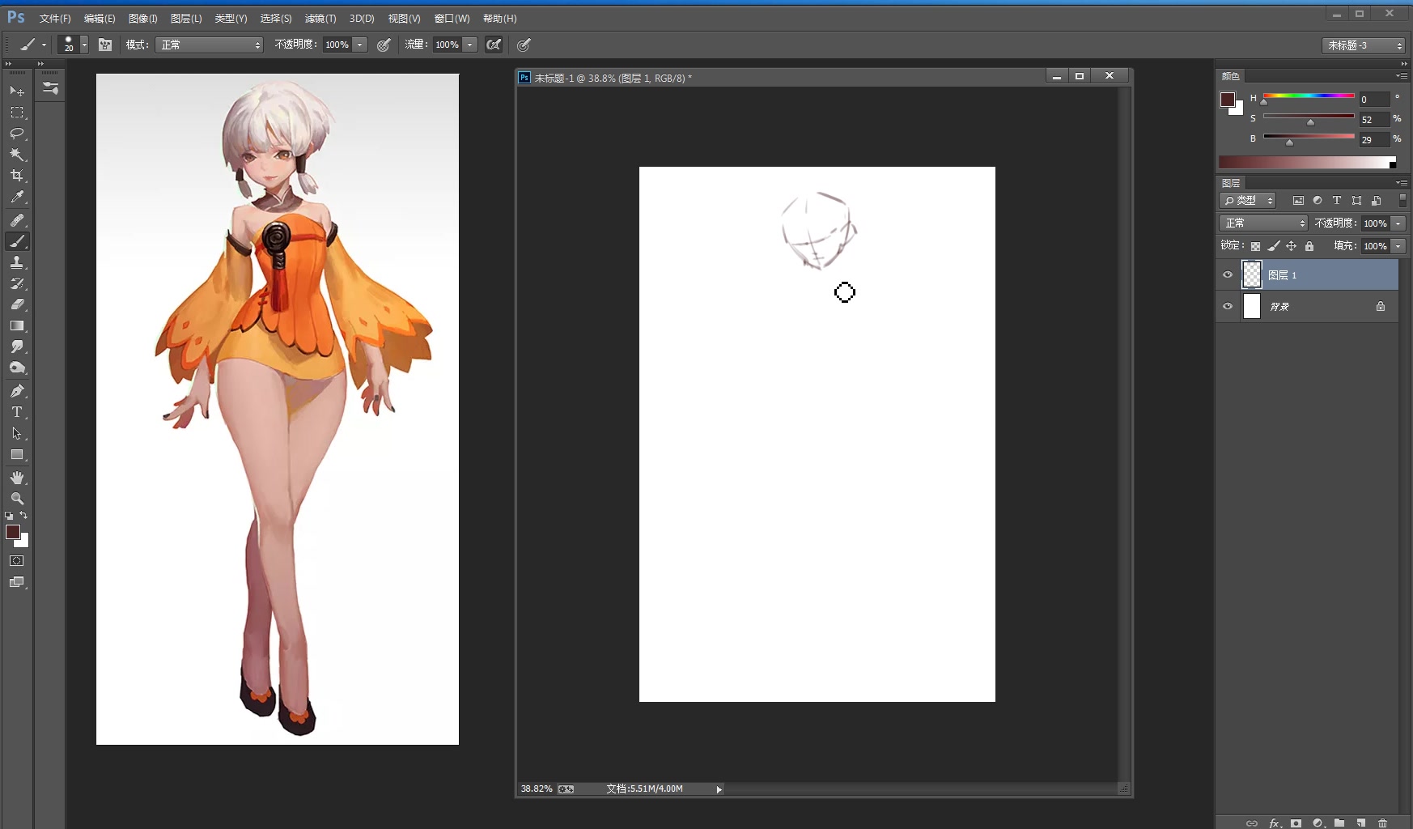This screenshot has width=1413, height=829.
Task: Select the Sponge/Dodge tool
Action: 17,368
